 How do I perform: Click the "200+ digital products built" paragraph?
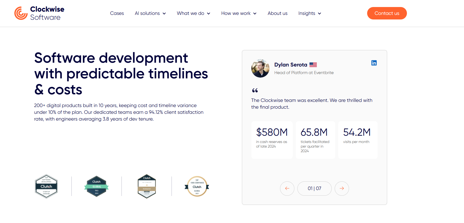click(x=119, y=112)
